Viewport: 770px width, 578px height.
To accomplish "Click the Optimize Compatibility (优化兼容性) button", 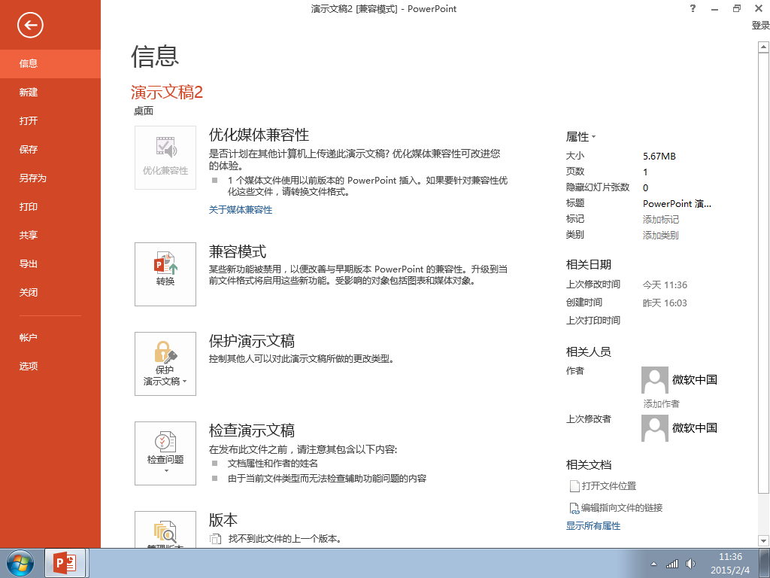I will click(165, 158).
